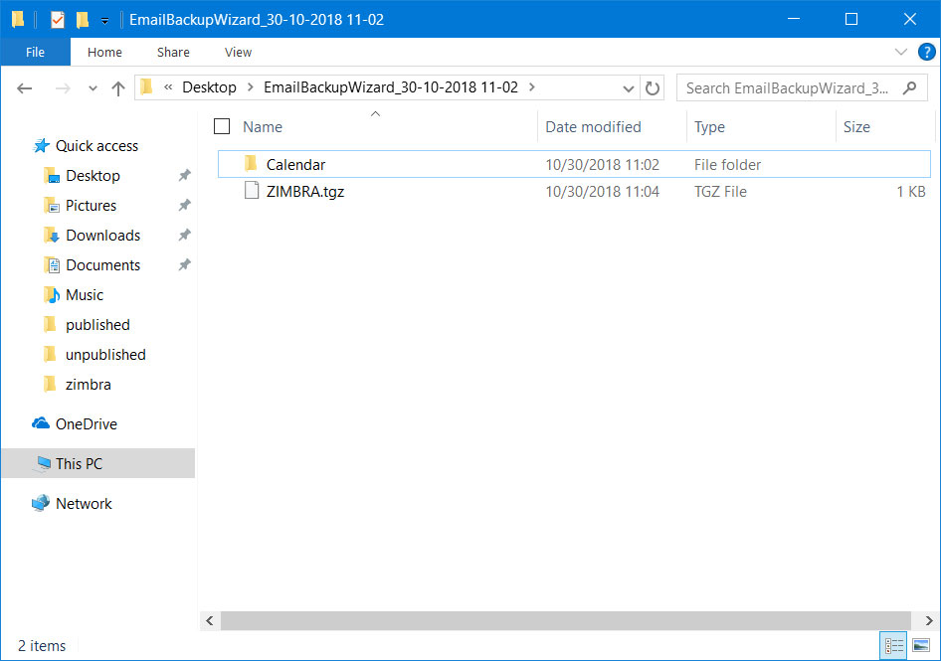
Task: Click the folder icon in the title bar
Action: [18, 20]
